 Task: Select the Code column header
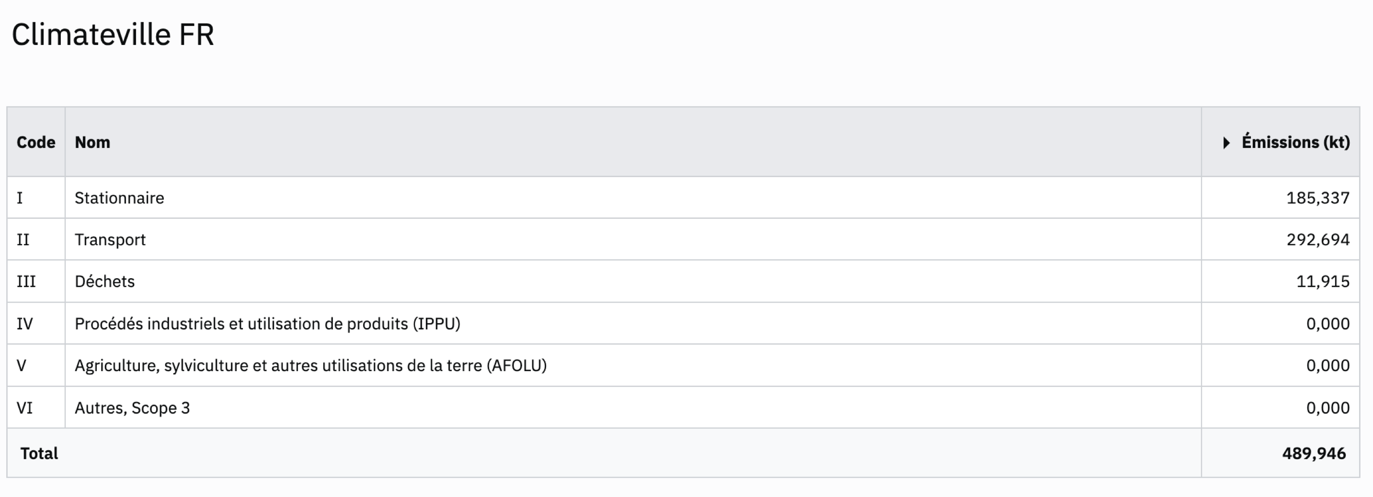click(x=36, y=142)
